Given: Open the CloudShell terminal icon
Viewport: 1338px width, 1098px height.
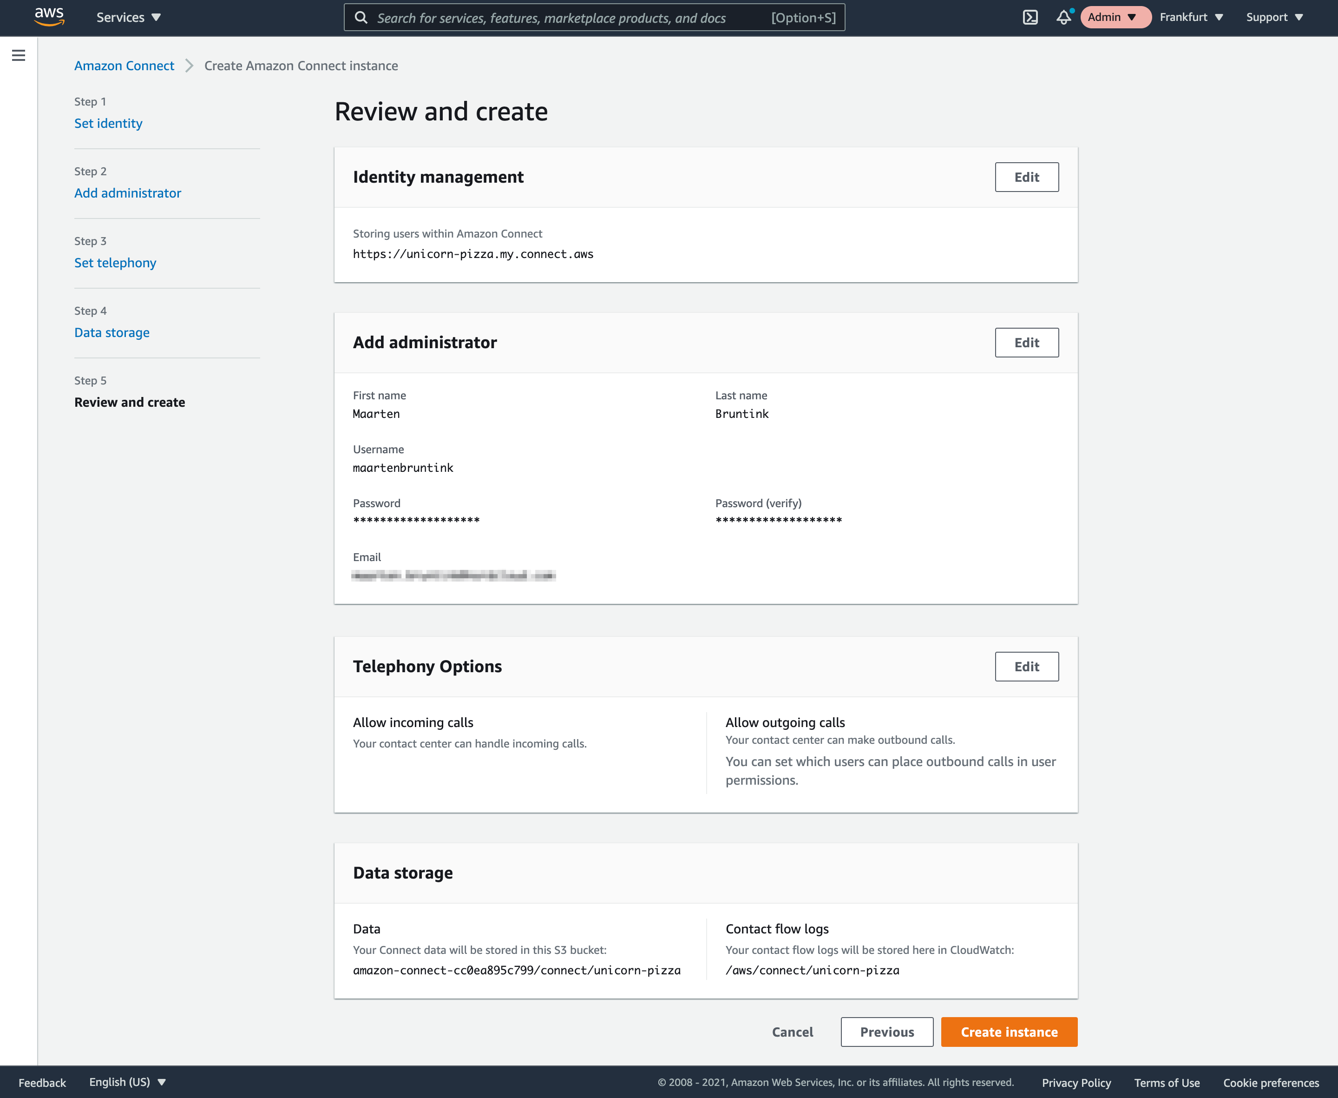Looking at the screenshot, I should [x=1030, y=18].
